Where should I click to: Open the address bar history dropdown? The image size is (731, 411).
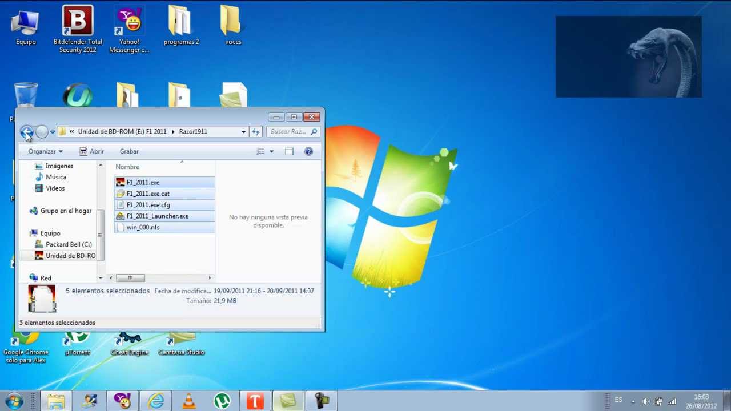coord(243,131)
